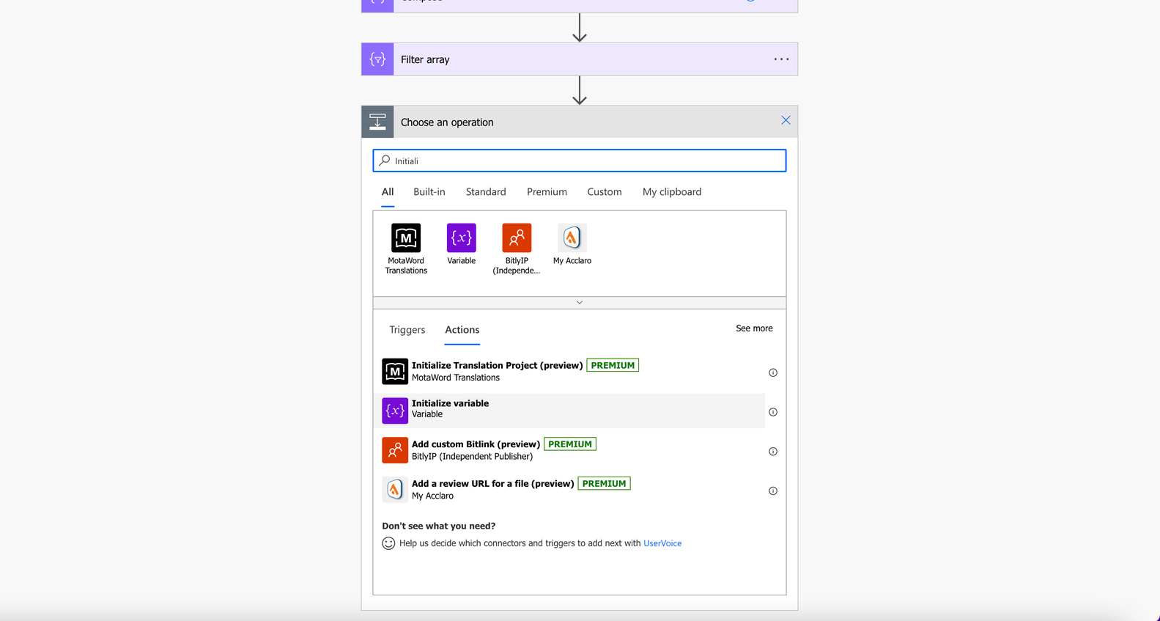Expand the connectors list chevron
This screenshot has height=621, width=1160.
580,303
